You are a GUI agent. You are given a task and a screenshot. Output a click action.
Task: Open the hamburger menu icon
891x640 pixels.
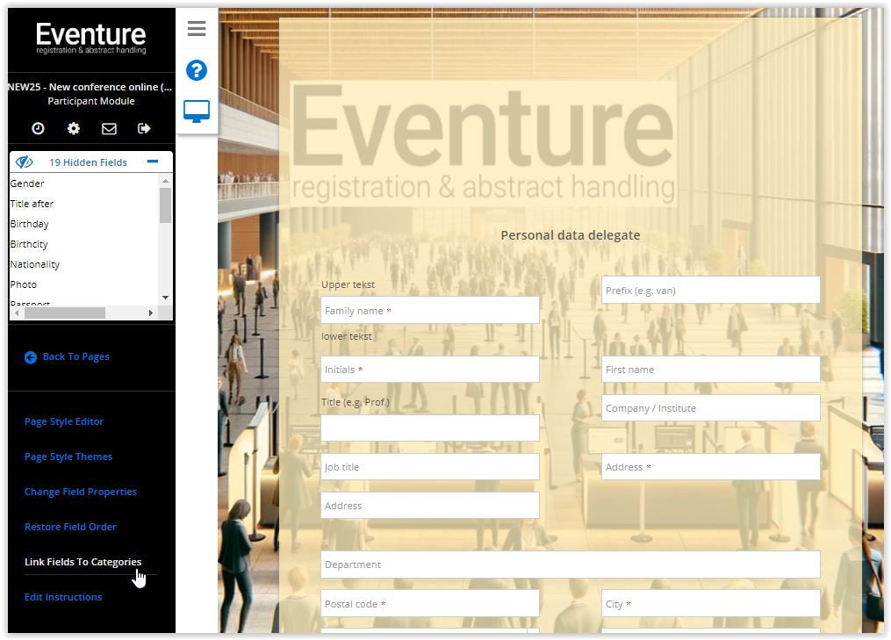(x=197, y=28)
